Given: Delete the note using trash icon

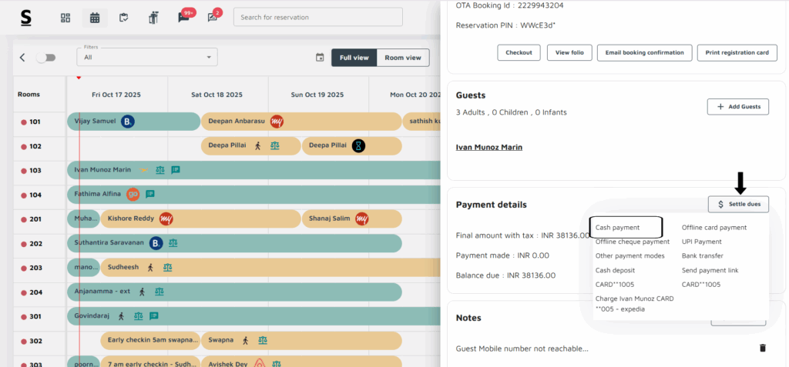Looking at the screenshot, I should tap(763, 348).
